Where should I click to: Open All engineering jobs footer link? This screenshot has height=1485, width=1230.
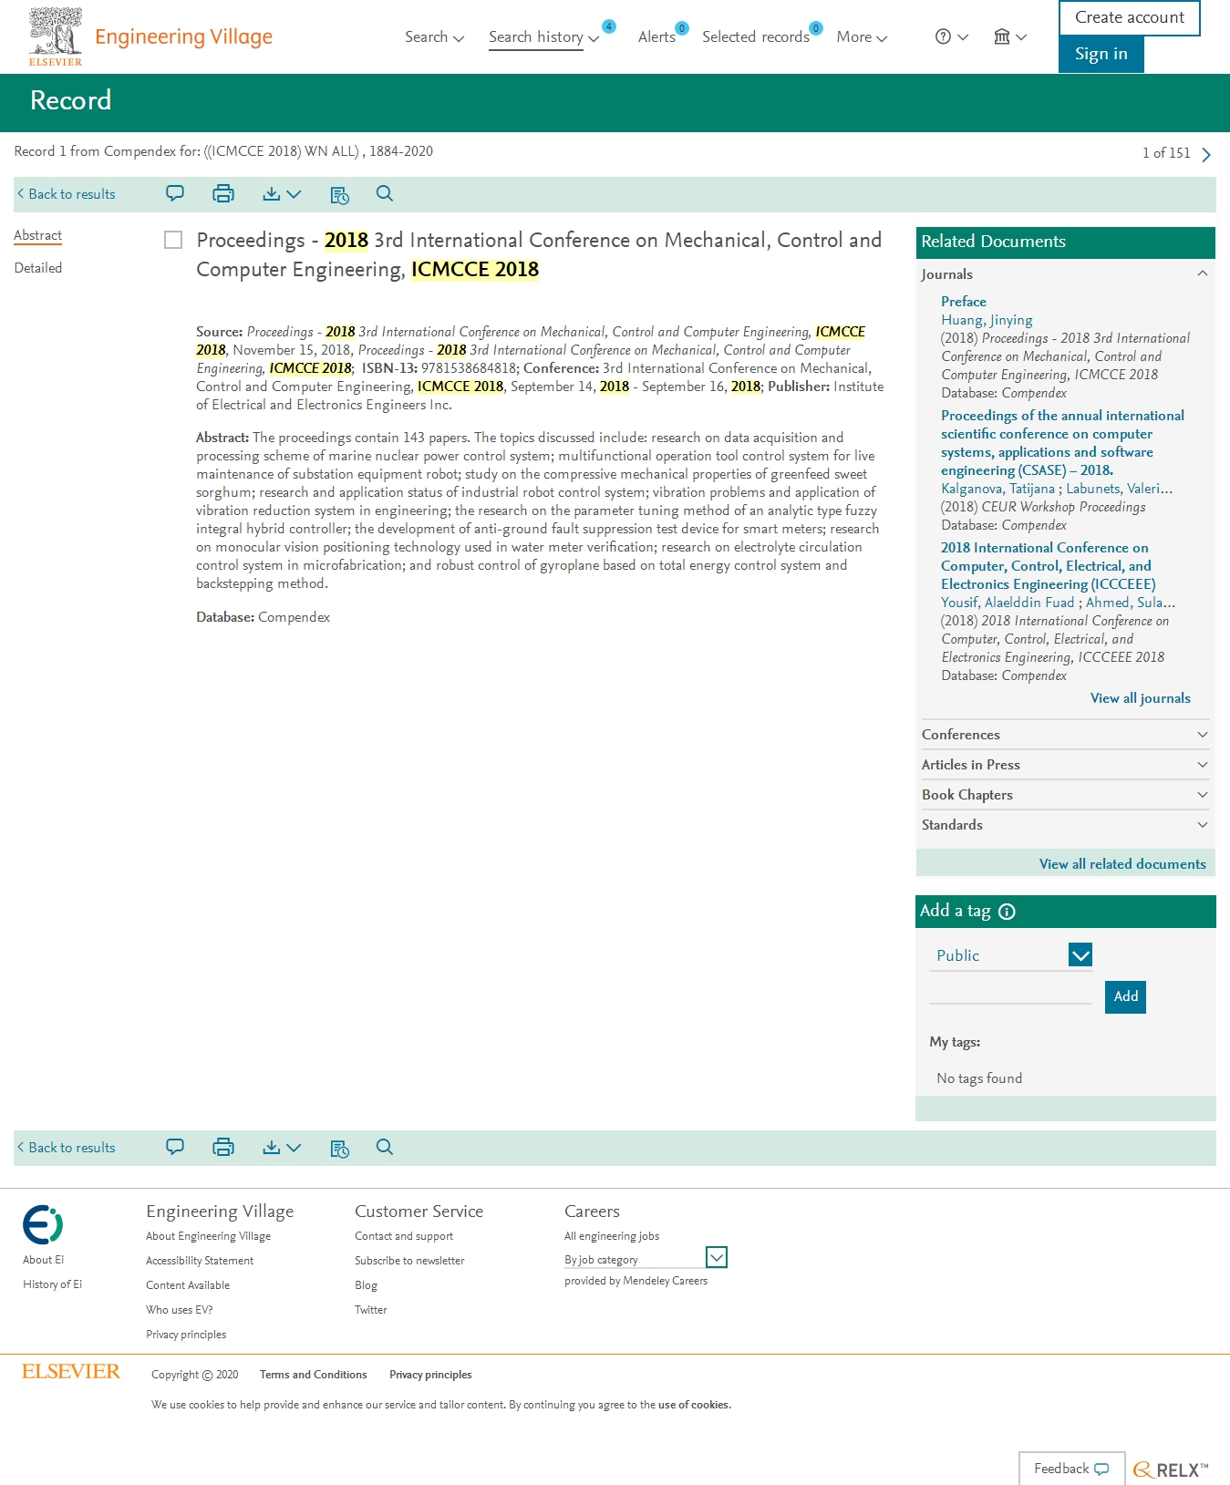coord(612,1236)
